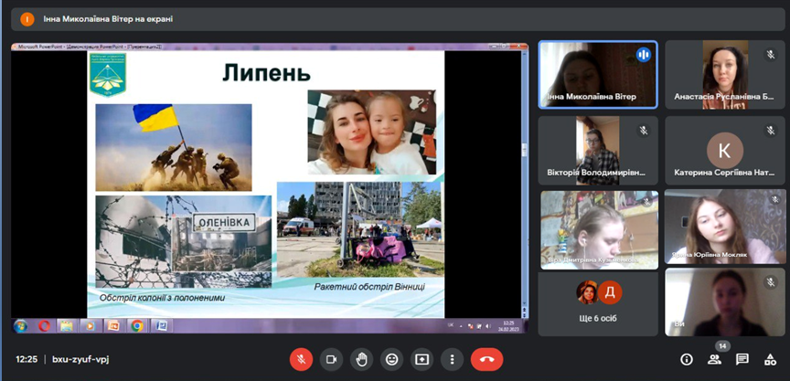This screenshot has height=381, width=790.
Task: Select Інна Миколаївна Вітер video tile
Action: [597, 75]
